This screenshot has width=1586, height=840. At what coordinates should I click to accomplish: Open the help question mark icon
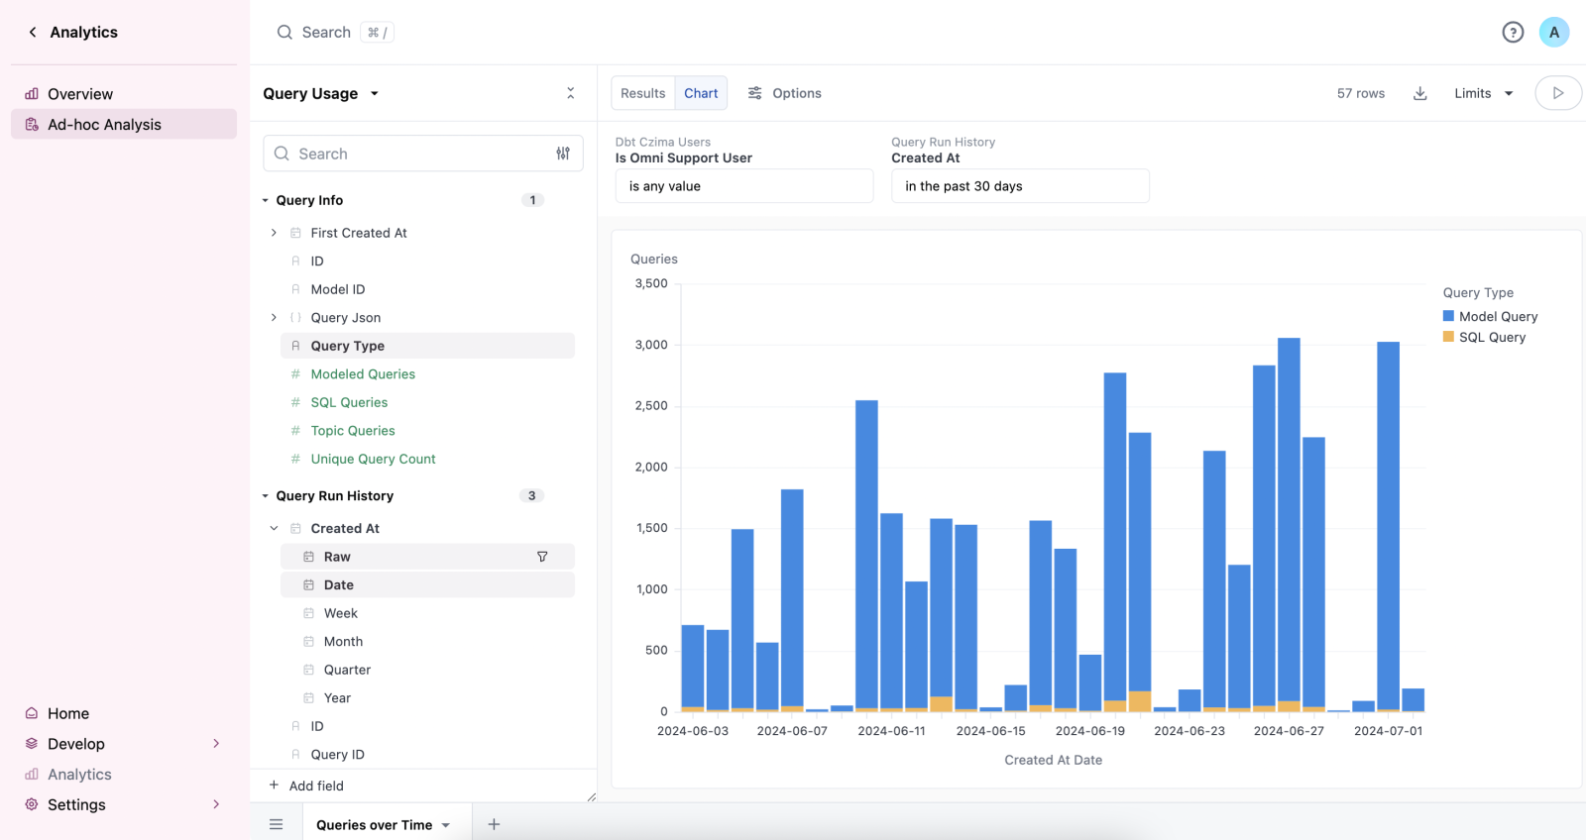point(1512,33)
